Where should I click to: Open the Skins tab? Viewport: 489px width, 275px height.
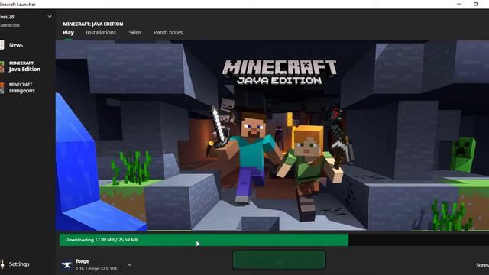(135, 32)
